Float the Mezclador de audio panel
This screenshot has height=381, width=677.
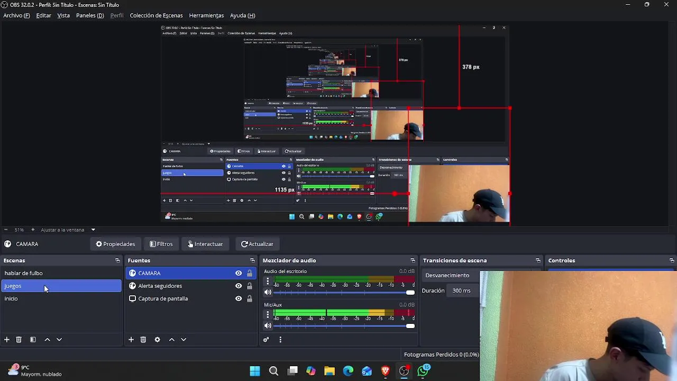click(413, 260)
